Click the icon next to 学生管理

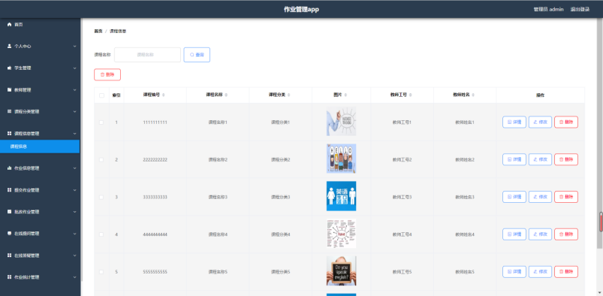pyautogui.click(x=10, y=68)
